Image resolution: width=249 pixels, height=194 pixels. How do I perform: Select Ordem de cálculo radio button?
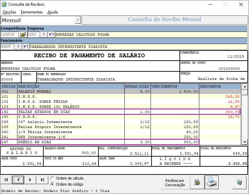tap(52, 178)
